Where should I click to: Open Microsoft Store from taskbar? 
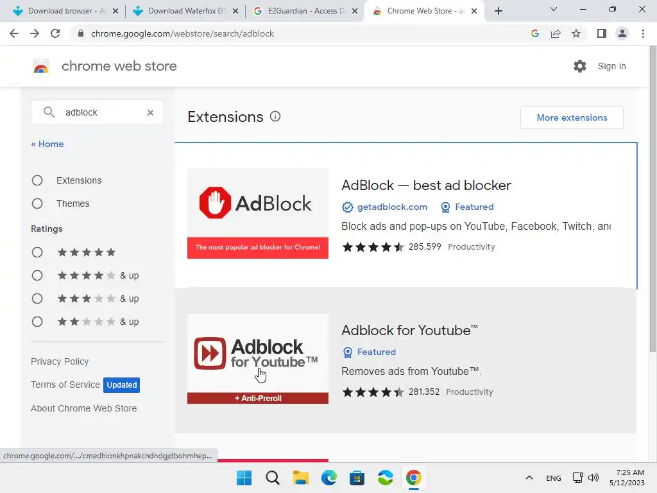[x=357, y=478]
